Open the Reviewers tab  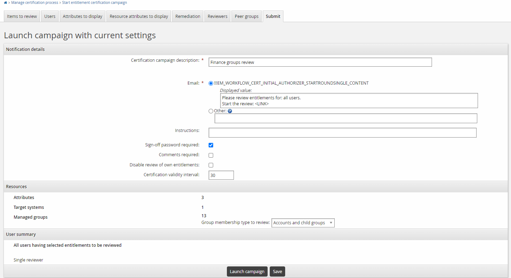[x=217, y=16]
